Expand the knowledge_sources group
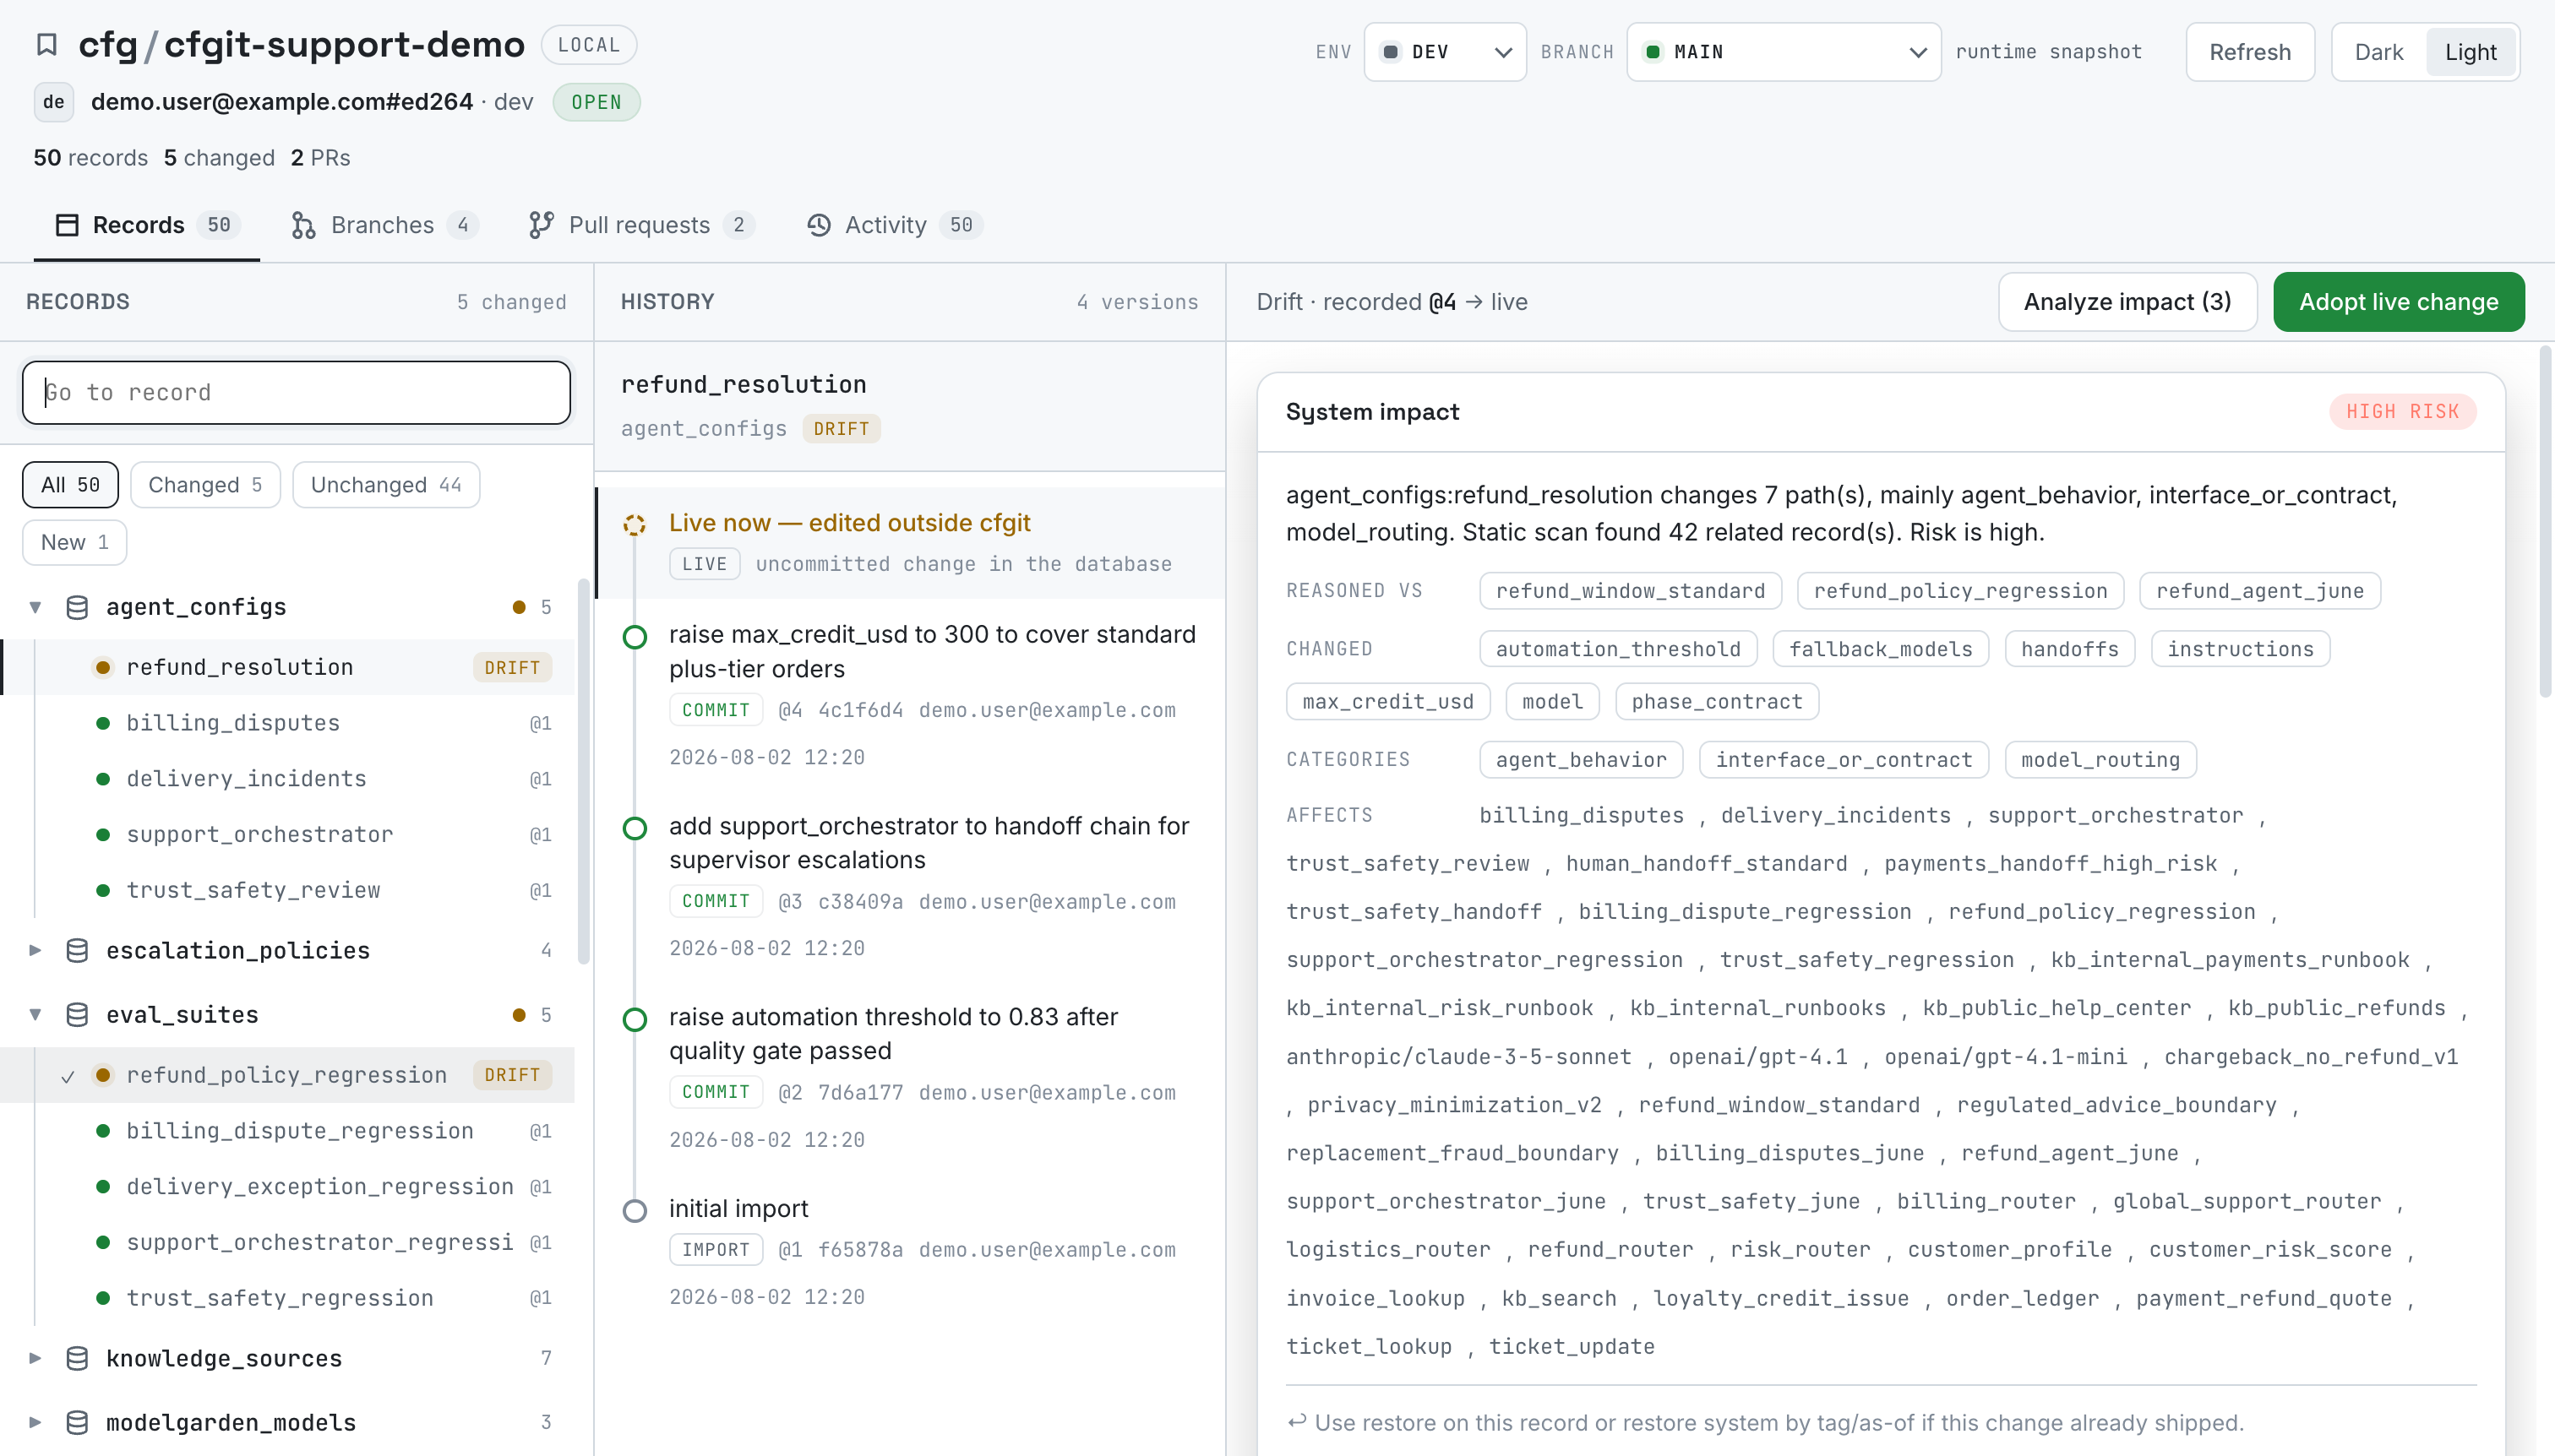 pos(35,1358)
